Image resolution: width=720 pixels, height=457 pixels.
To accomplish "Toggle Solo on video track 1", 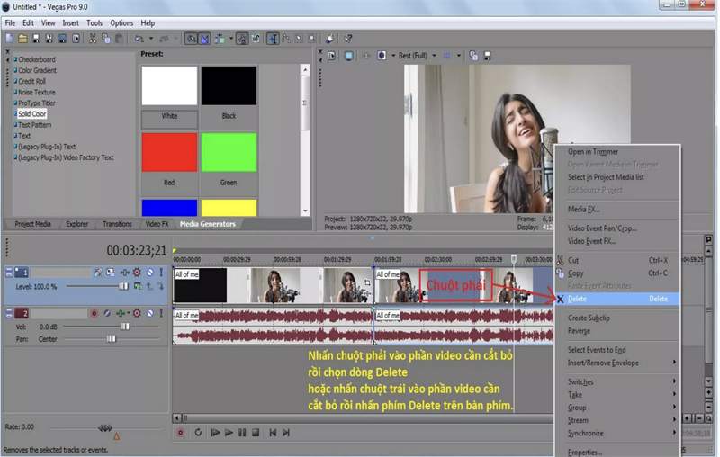I will (x=161, y=272).
